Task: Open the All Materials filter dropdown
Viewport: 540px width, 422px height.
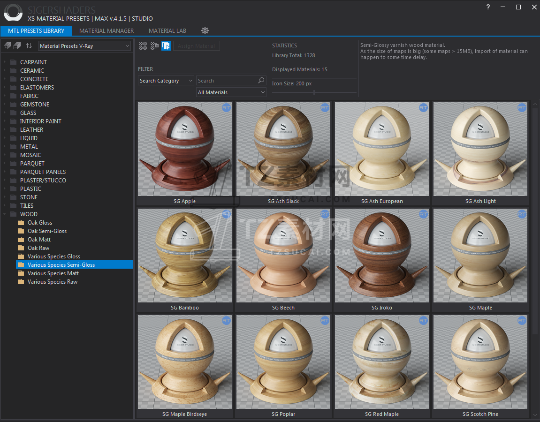Action: [x=231, y=92]
